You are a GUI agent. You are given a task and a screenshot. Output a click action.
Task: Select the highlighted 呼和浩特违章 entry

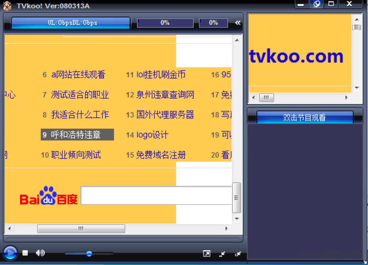(x=77, y=135)
